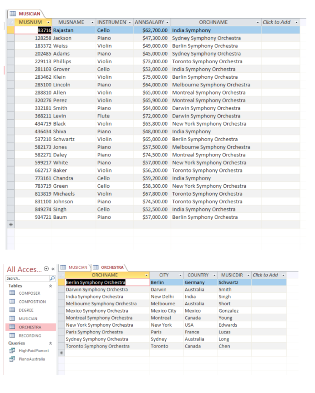The image size is (315, 393).
Task: Open the MUSICDIR column filter dropdown
Action: [x=248, y=275]
